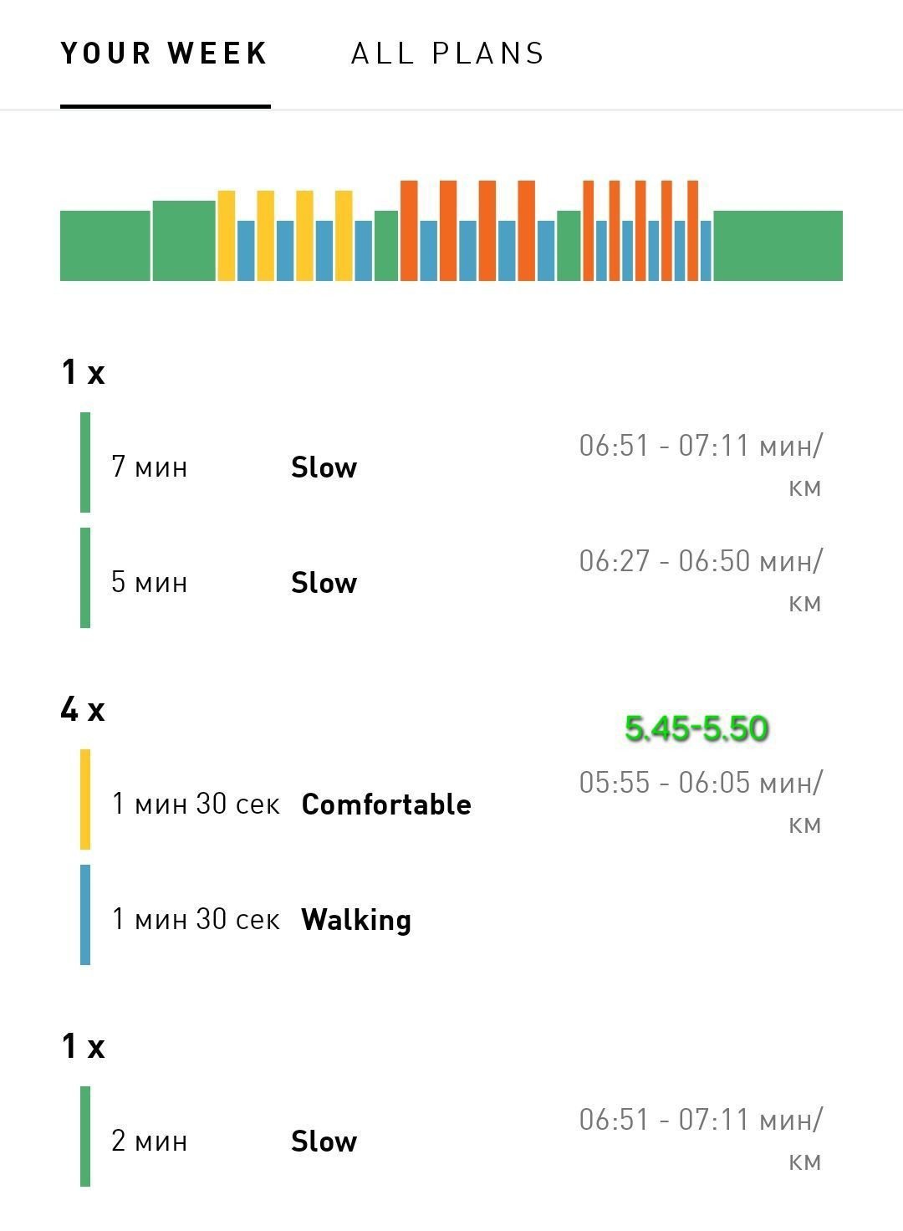This screenshot has width=903, height=1231.
Task: Switch to the ALL PLANS tab
Action: click(x=447, y=54)
